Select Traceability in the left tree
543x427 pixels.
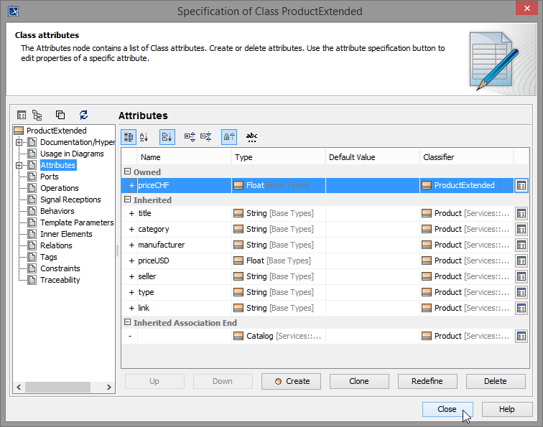click(x=60, y=280)
